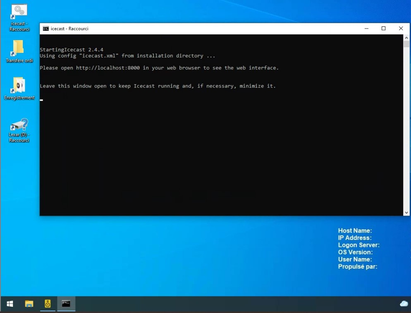Click the 'Using config "icecast.xml"' line
The width and height of the screenshot is (411, 313).
pos(127,56)
